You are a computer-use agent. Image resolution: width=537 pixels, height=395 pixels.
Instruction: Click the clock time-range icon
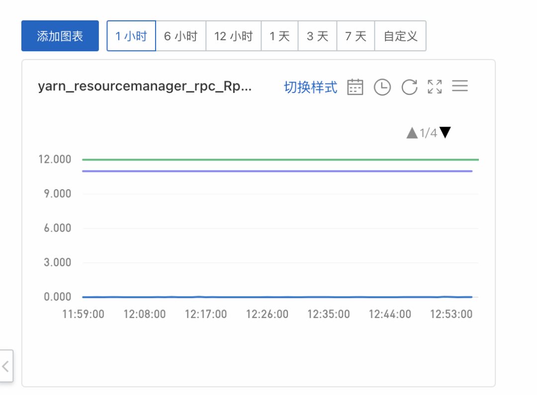click(382, 87)
